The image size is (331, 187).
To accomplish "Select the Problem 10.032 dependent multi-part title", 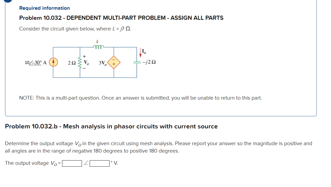I will pos(121,18).
